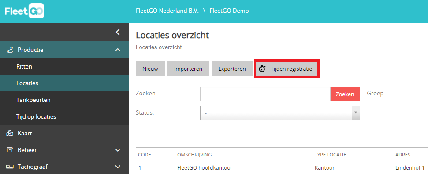Image resolution: width=428 pixels, height=174 pixels.
Task: Click the FleetGO logo
Action: (24, 11)
